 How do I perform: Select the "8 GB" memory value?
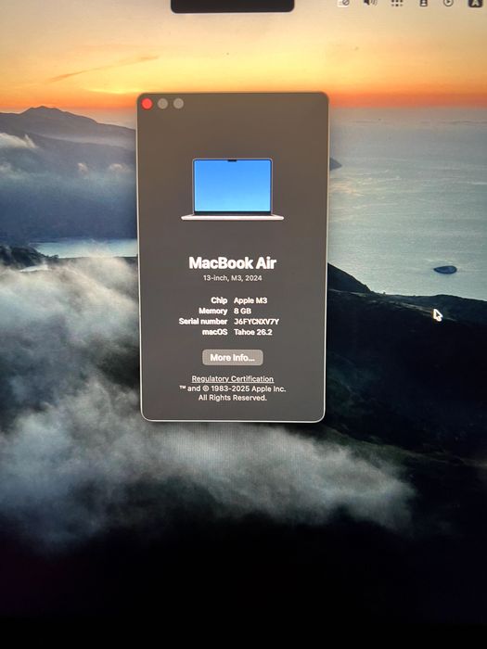243,311
